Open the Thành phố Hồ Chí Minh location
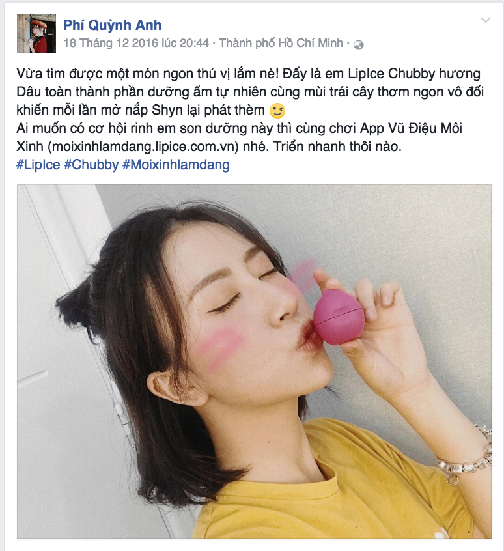Image resolution: width=504 pixels, height=551 pixels. [x=281, y=43]
